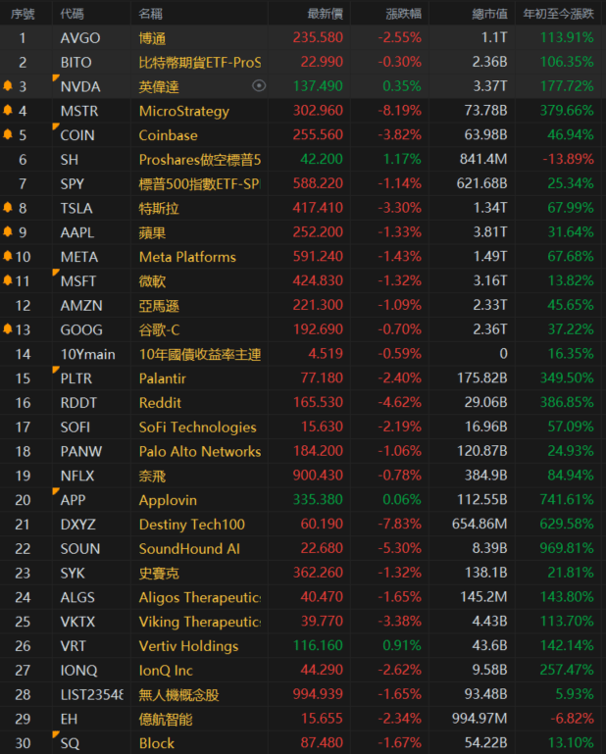Open the AAPL alert bell icon
The height and width of the screenshot is (754, 606).
(x=9, y=232)
